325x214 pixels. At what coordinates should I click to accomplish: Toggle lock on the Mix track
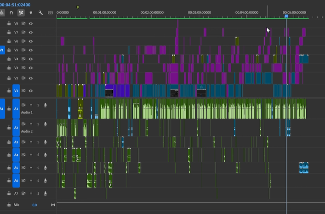pyautogui.click(x=9, y=205)
